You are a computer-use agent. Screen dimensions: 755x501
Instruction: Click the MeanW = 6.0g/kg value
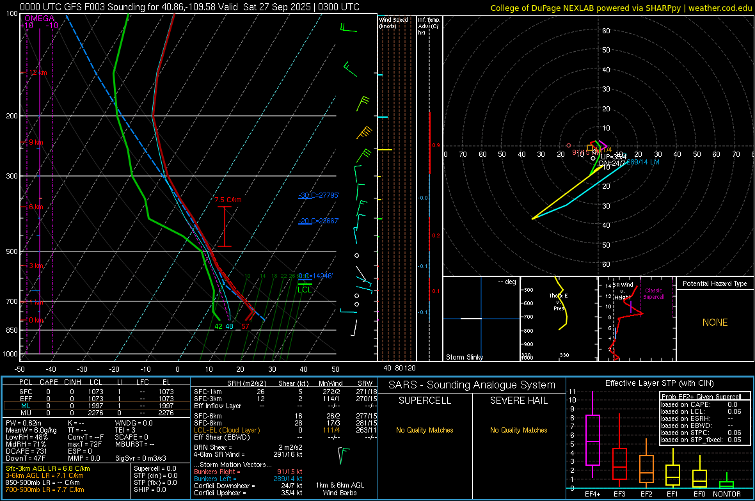pos(31,430)
